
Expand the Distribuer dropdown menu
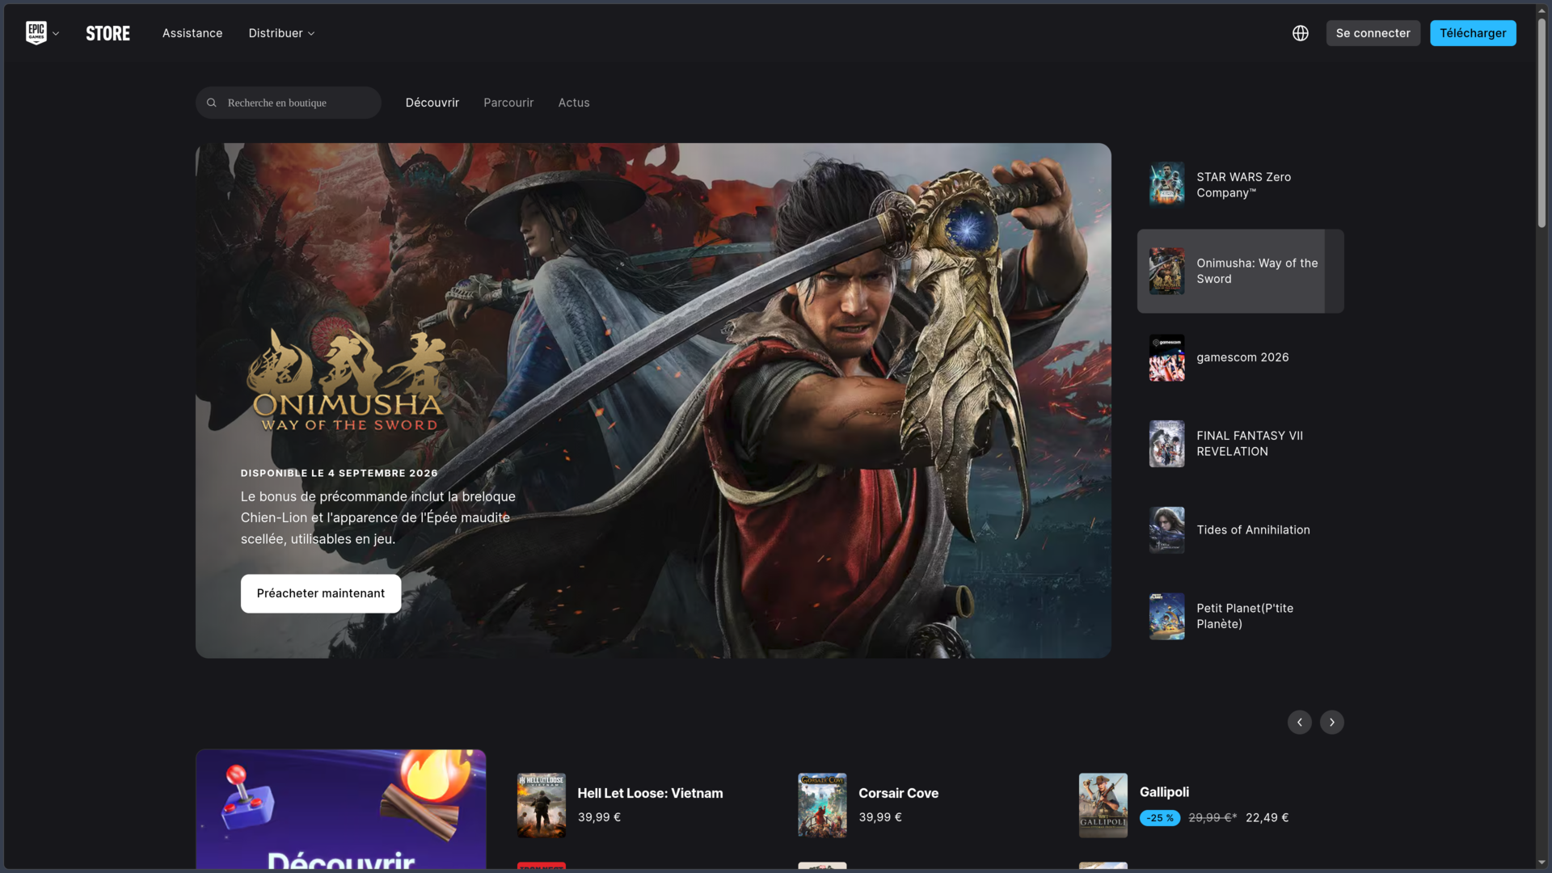(x=281, y=33)
